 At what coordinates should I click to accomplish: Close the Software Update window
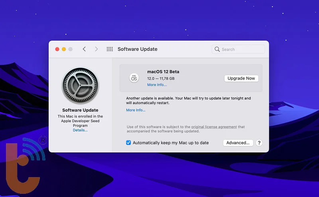point(57,49)
